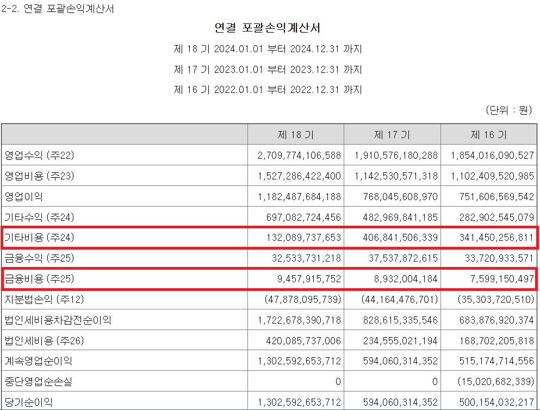Click the value 683,876,920,374
The image size is (540, 410).
tap(496, 320)
